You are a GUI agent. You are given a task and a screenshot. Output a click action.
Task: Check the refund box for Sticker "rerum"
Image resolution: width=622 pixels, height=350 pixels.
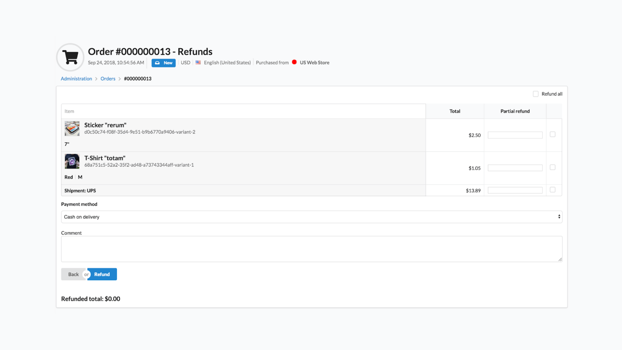click(x=553, y=135)
